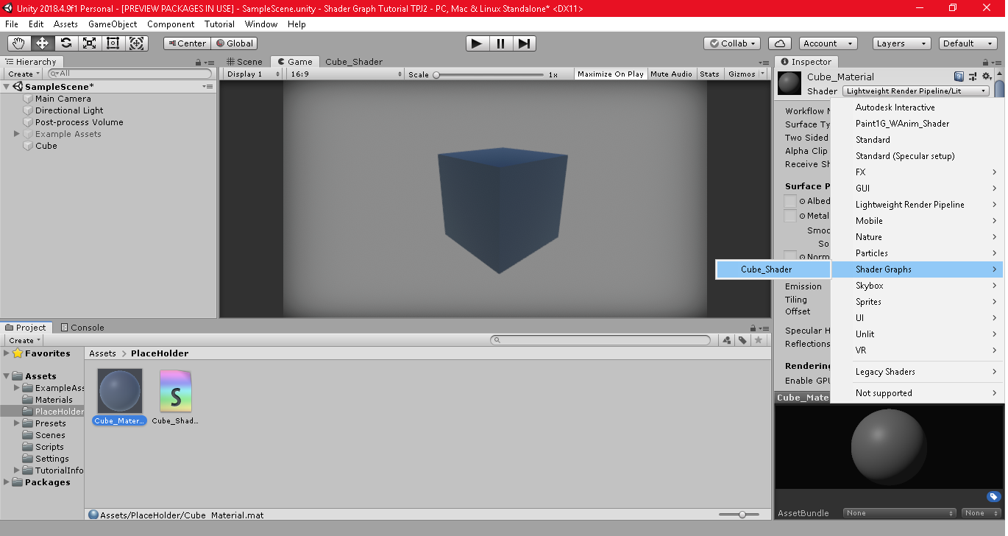Toggle Maximize On Play
This screenshot has width=1008, height=536.
610,74
